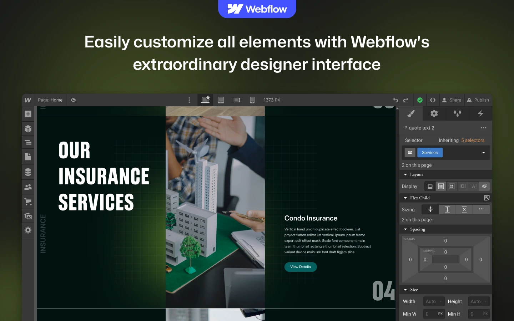Open the Services selector dropdown
The image size is (514, 321).
tap(483, 153)
